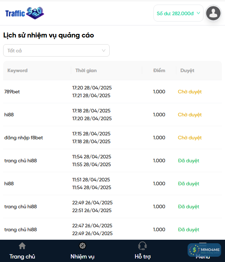Switch to the Trang chủ tab label

pos(22,256)
